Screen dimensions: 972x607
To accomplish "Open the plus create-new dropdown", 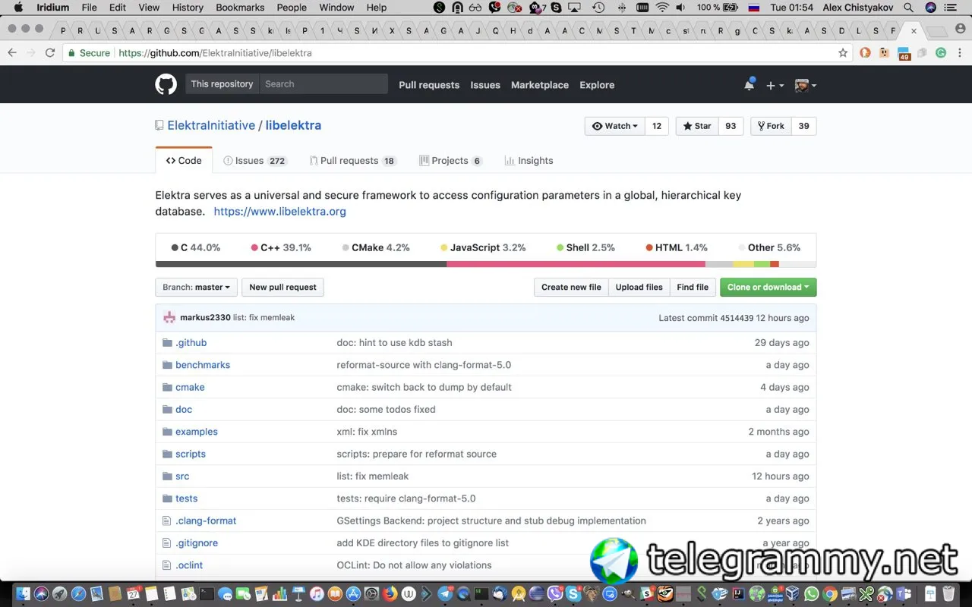I will point(775,86).
